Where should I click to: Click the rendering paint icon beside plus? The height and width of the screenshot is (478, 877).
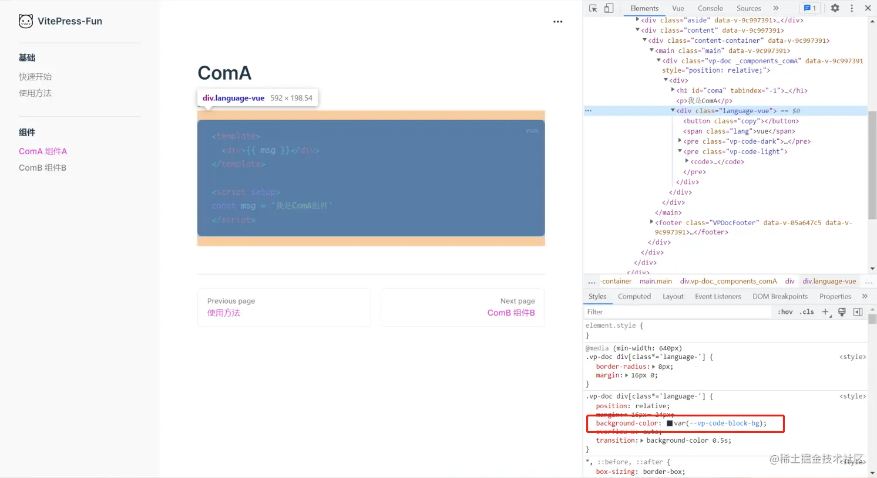[842, 312]
